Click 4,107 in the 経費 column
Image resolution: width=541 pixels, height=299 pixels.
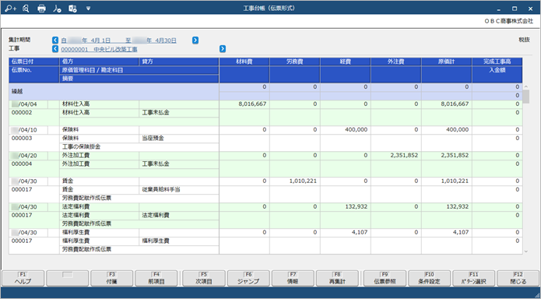point(360,232)
